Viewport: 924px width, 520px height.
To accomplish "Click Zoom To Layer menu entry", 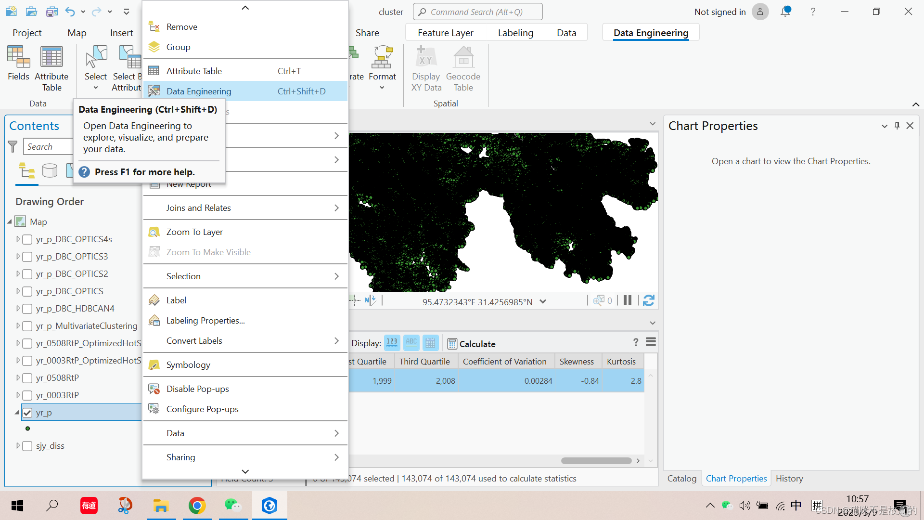I will 194,232.
